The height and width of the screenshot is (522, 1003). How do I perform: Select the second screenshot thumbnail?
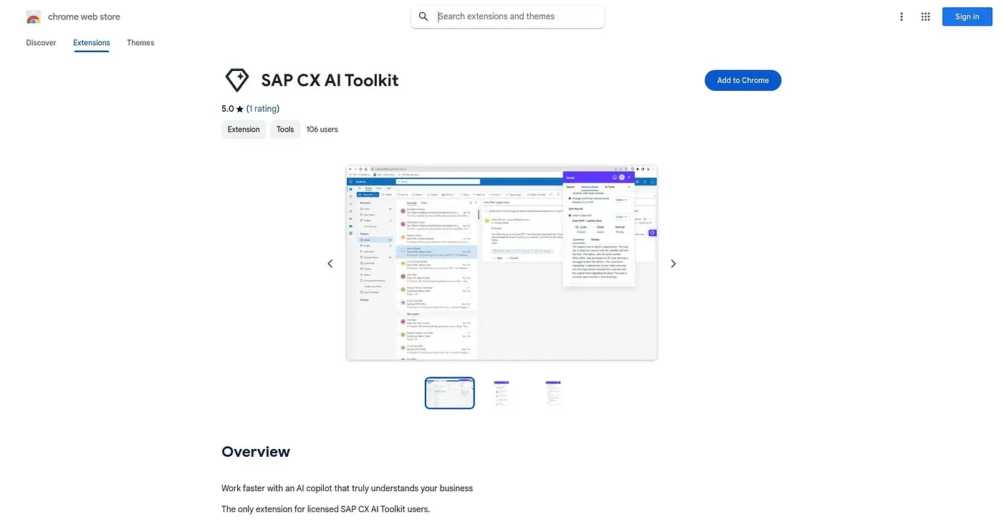(x=501, y=393)
